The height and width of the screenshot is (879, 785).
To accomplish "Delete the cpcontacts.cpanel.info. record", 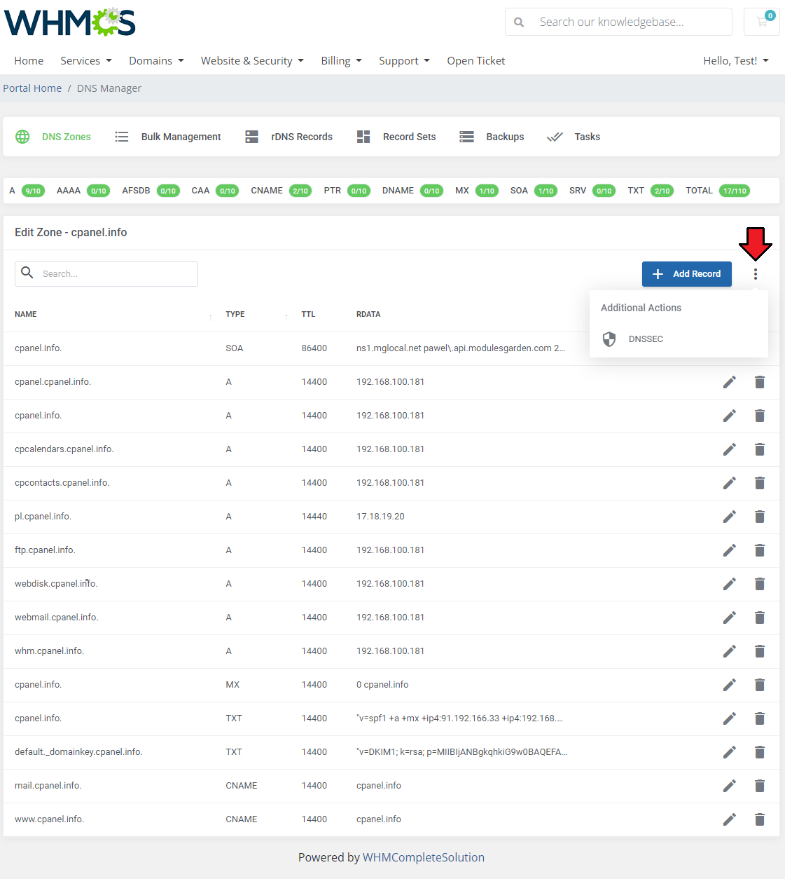I will [760, 483].
